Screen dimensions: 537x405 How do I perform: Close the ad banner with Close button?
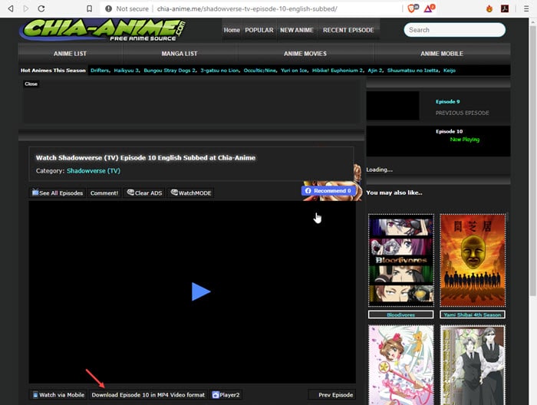tap(31, 84)
